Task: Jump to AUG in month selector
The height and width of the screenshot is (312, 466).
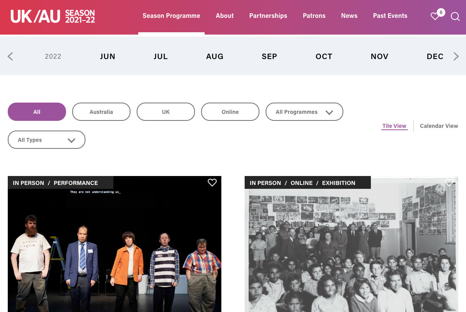Action: point(215,56)
